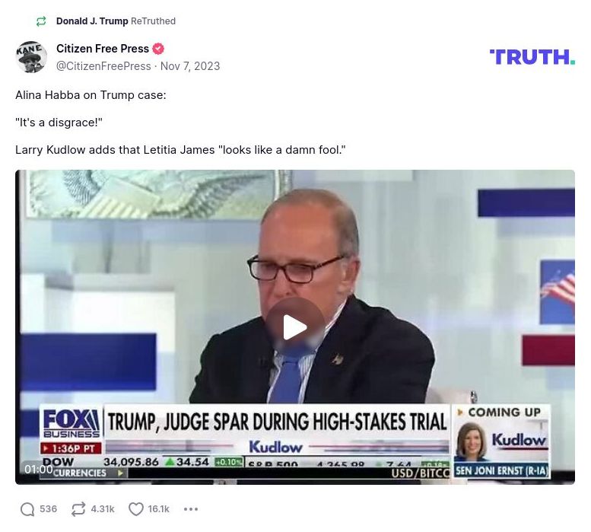This screenshot has height=532, width=591.
Task: Click the @CitizenFreePress handle
Action: coord(103,66)
